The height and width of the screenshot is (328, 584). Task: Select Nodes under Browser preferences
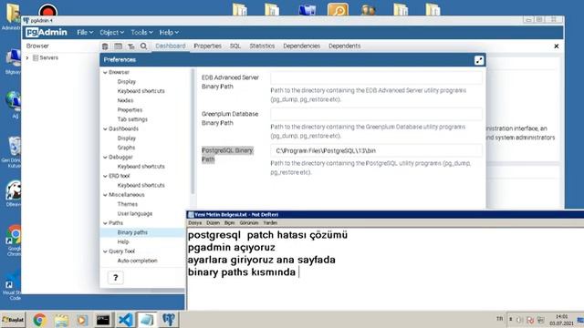click(125, 100)
